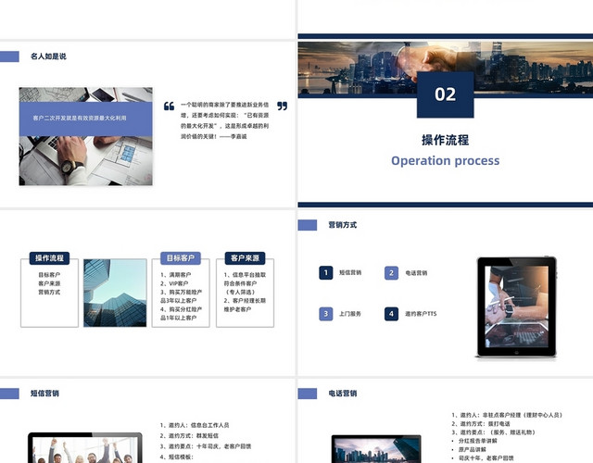Screen dimensions: 593x463
Task: Click the 客户二次开发就是有效资源最大化利用 banner text
Action: click(x=80, y=118)
